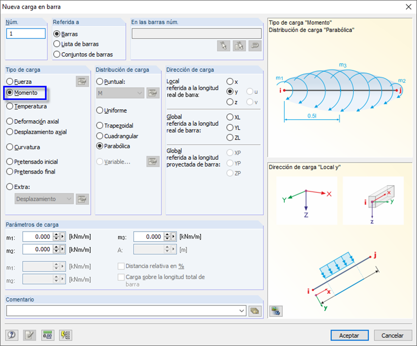Click the m2 value field
The image size is (417, 346).
(38, 249)
